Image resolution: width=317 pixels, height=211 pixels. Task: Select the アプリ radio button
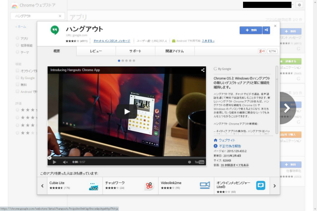coord(17,38)
